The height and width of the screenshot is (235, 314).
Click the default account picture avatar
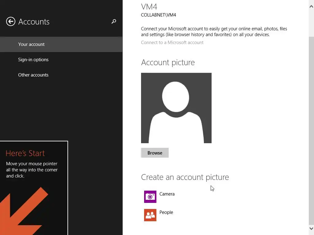click(176, 108)
